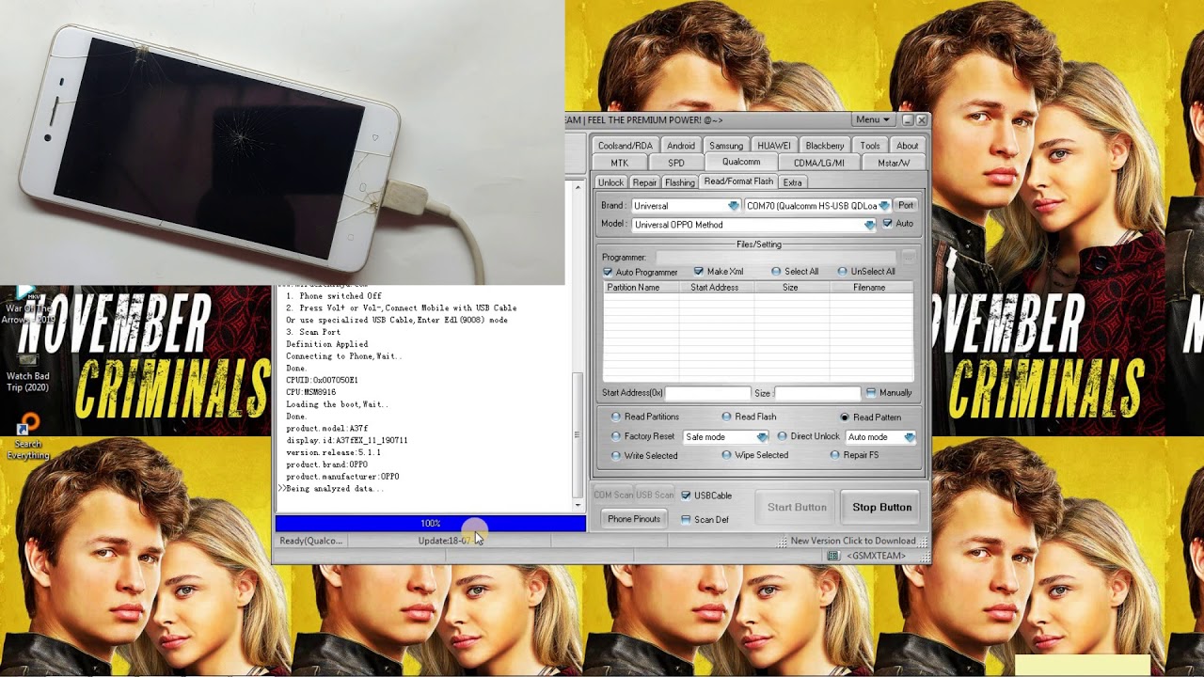Toggle the Auto checkbox next to Port
The height and width of the screenshot is (677, 1204).
(x=887, y=224)
